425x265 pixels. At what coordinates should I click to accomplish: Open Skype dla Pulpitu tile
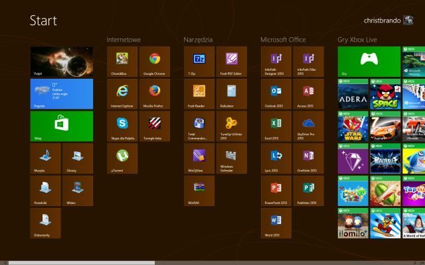pos(122,126)
